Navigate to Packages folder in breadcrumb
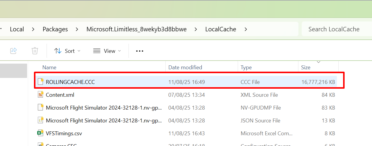Image resolution: width=372 pixels, height=146 pixels. 55,29
